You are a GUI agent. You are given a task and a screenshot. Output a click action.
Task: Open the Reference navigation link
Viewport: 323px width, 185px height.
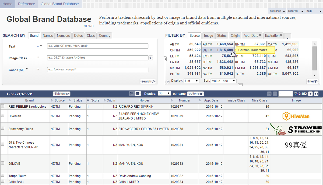point(26,4)
